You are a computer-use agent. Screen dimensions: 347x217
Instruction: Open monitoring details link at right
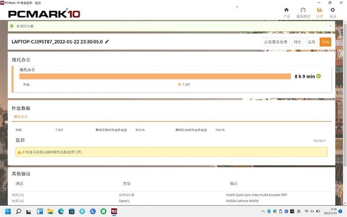click(319, 141)
